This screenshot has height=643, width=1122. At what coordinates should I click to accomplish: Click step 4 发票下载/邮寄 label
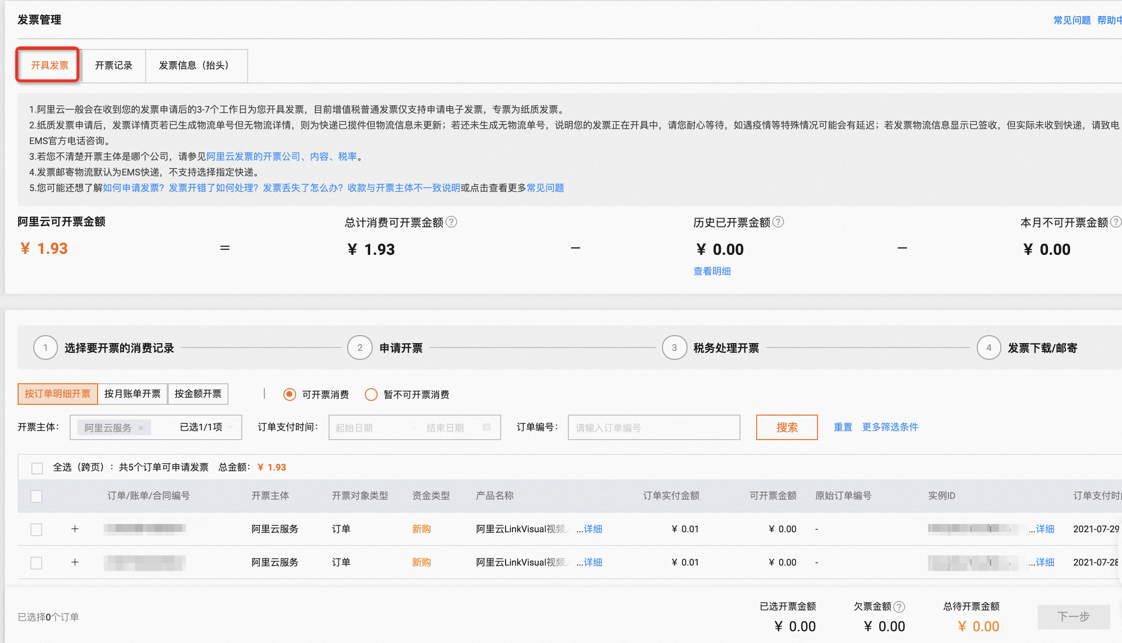(1043, 348)
